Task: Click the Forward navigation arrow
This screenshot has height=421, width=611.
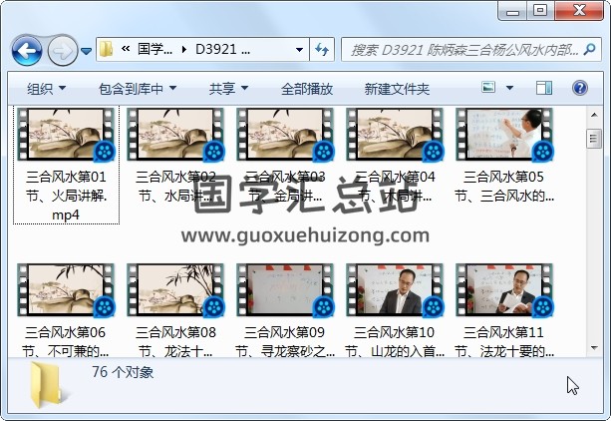Action: pyautogui.click(x=61, y=49)
